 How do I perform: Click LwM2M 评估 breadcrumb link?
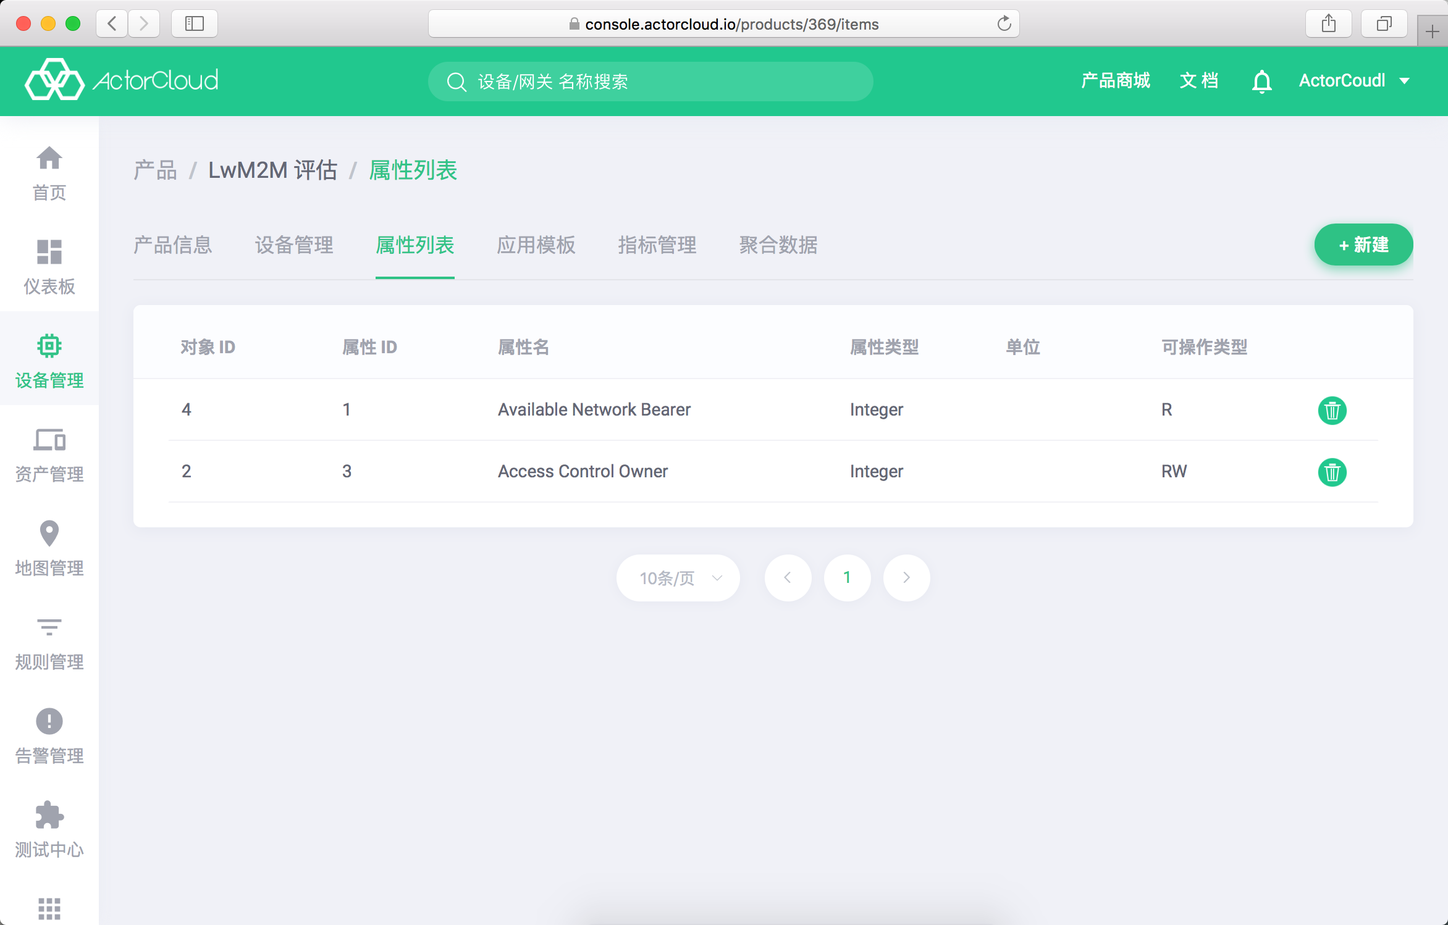[x=272, y=170]
